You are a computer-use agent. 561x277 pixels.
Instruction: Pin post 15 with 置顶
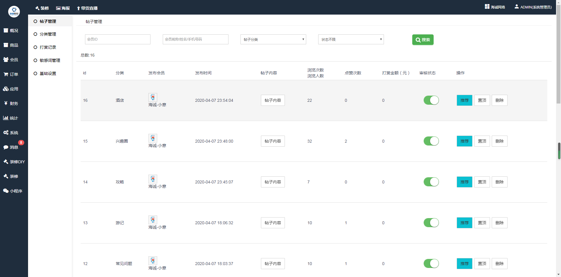[x=482, y=141]
